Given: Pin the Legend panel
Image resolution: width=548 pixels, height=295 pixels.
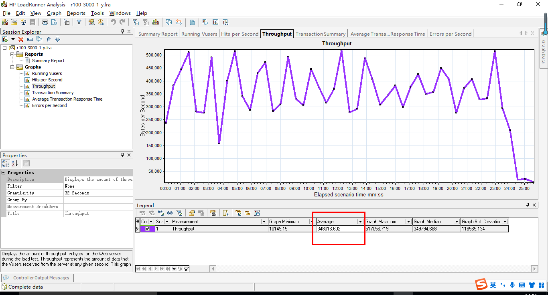Looking at the screenshot, I should (528, 205).
